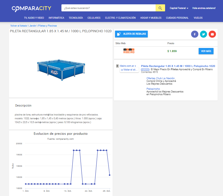Click the Fuente: comparacity.com chart subtitle
This screenshot has height=196, width=223.
tap(61, 139)
